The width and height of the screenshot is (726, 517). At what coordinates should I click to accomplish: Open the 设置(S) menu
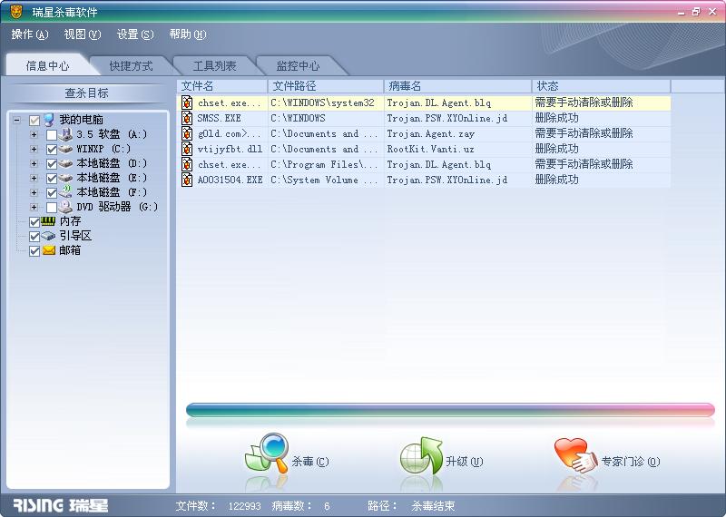pyautogui.click(x=135, y=34)
